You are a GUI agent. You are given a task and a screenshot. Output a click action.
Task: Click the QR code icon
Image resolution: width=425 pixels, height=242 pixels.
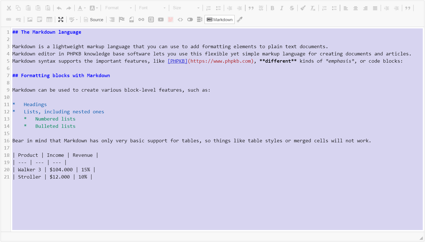point(171,19)
